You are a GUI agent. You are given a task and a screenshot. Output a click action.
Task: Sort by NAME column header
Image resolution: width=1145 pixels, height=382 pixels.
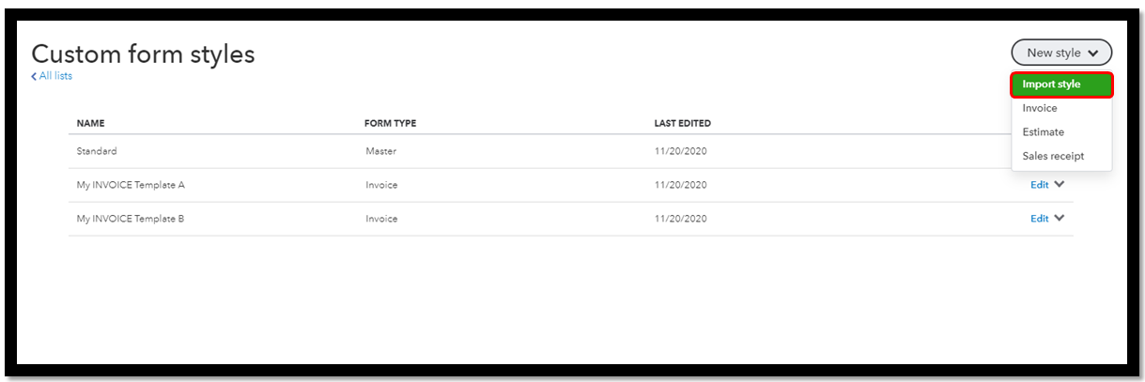click(90, 123)
